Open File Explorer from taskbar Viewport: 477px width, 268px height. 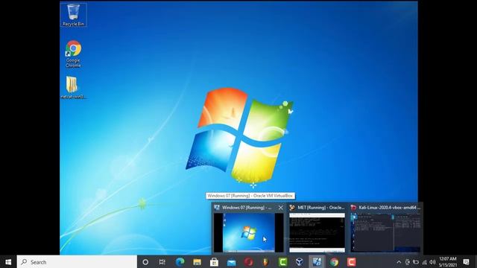tap(197, 262)
